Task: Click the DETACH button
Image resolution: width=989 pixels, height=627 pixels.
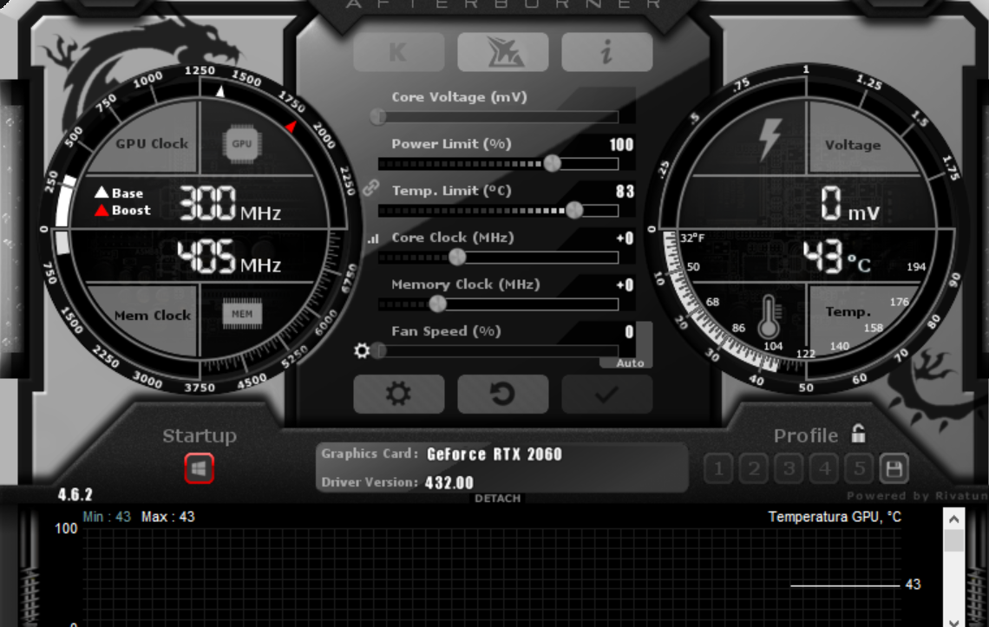Action: click(498, 499)
